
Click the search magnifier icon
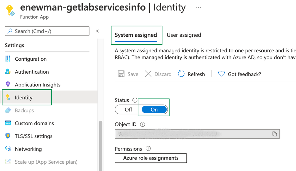click(9, 31)
